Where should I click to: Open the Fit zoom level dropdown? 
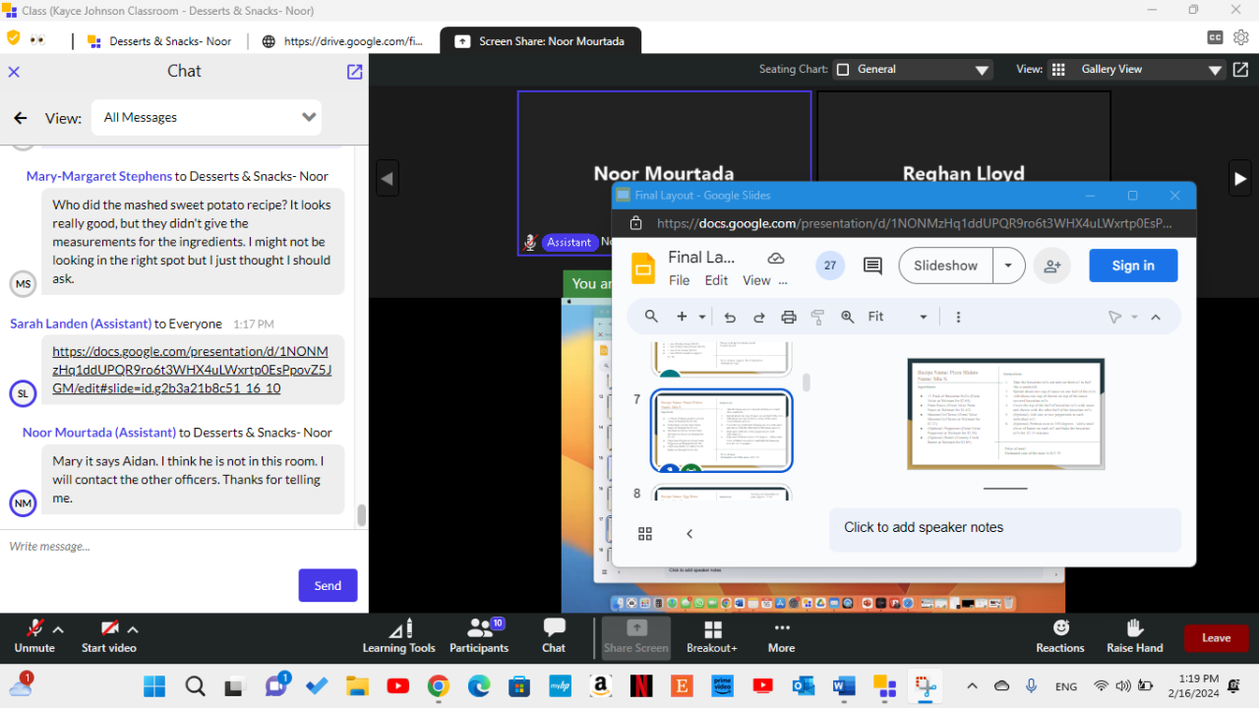coord(897,317)
